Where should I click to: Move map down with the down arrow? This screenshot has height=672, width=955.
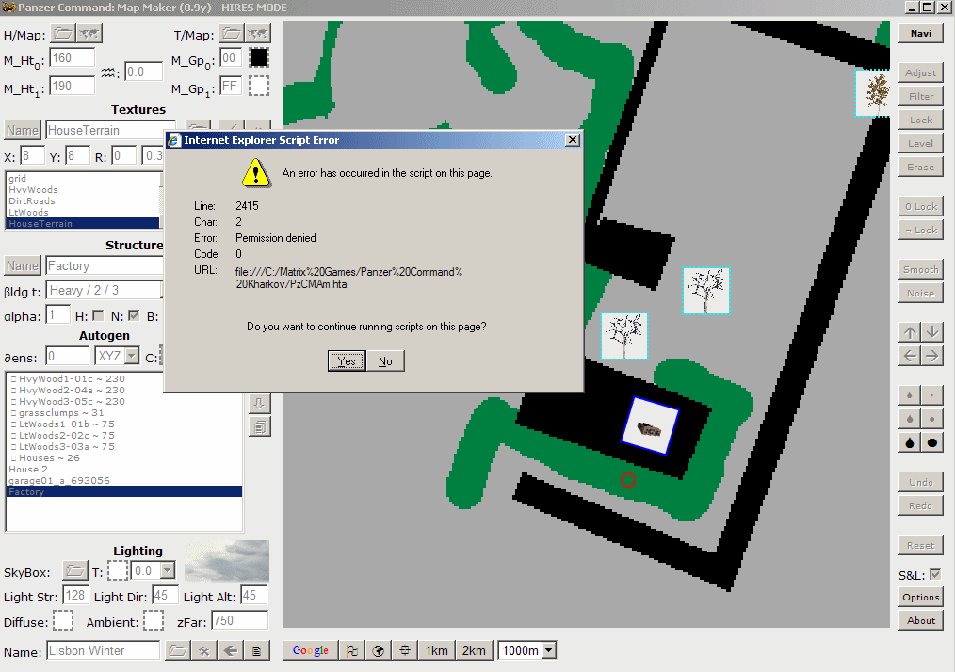(932, 332)
